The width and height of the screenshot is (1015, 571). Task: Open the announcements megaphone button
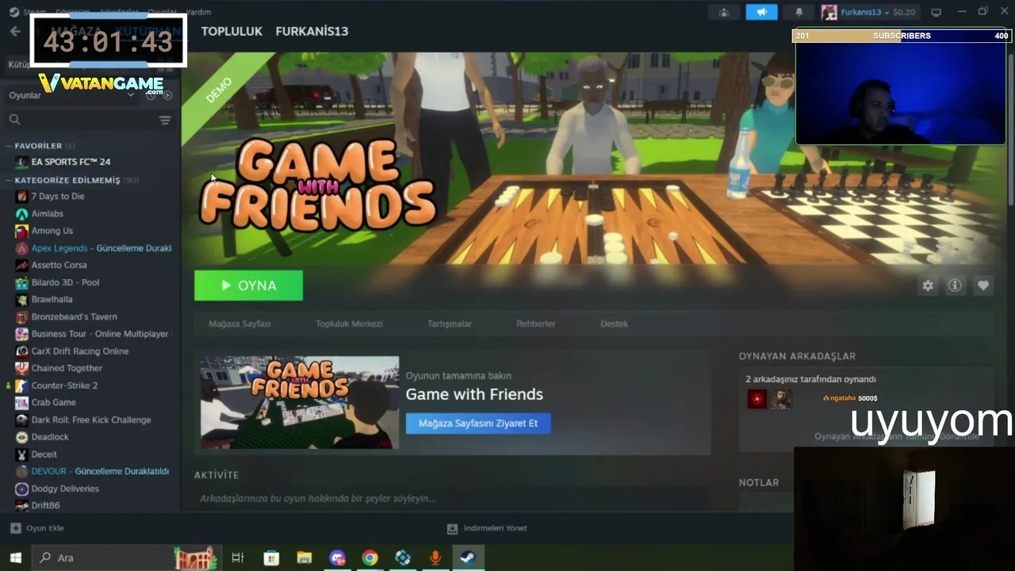tap(761, 12)
